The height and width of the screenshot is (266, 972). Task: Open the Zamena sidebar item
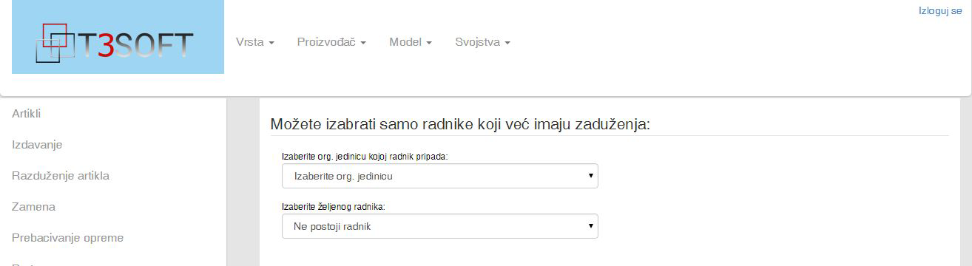coord(33,207)
